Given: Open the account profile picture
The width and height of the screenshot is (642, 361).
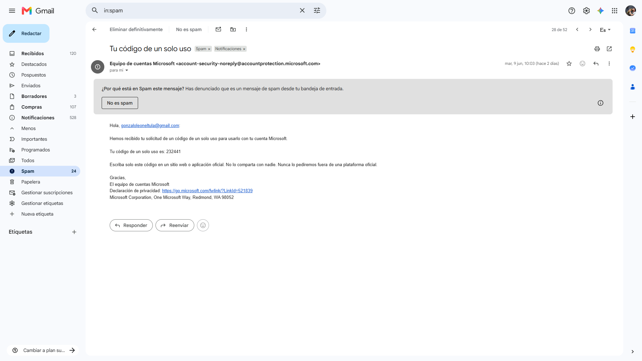Looking at the screenshot, I should tap(631, 11).
